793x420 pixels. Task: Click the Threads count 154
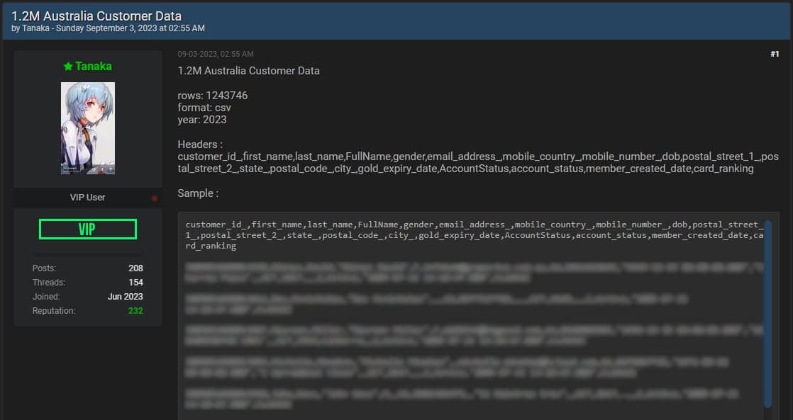pyautogui.click(x=135, y=283)
